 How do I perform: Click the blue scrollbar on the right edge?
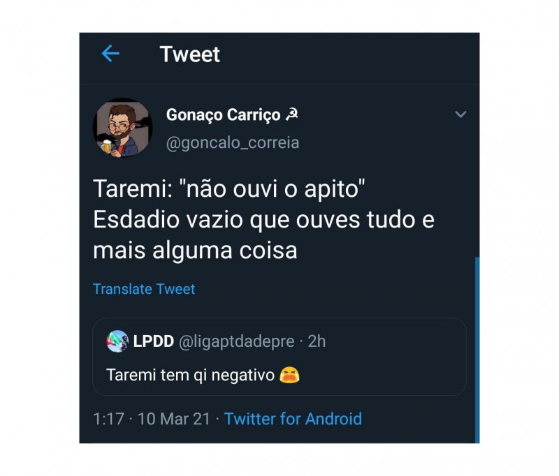[x=477, y=349]
